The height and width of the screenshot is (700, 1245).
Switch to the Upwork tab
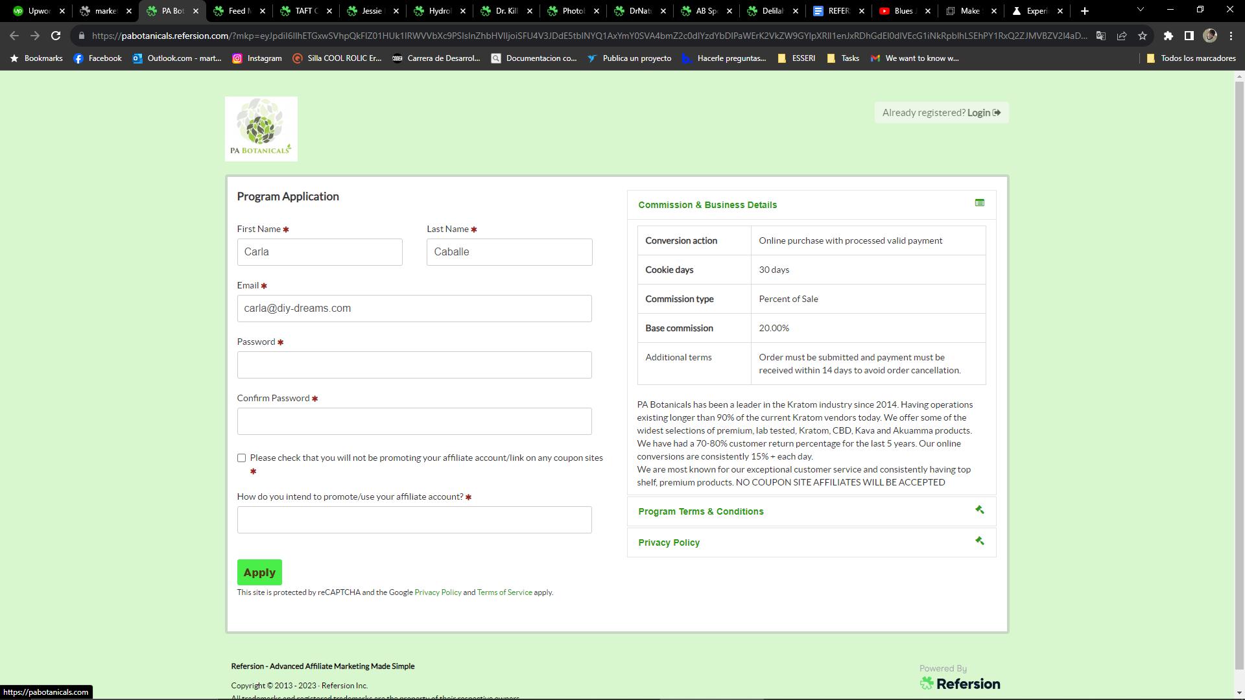pyautogui.click(x=39, y=11)
